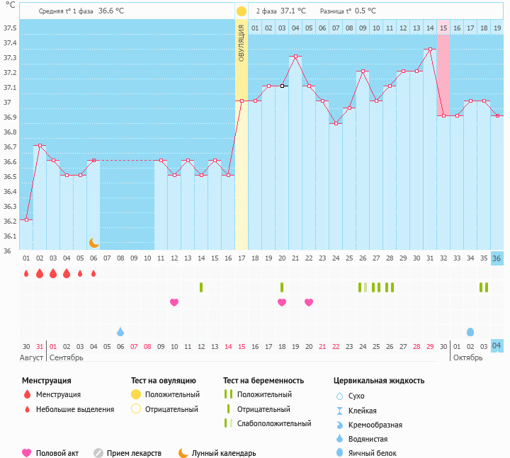Click the 2 фаза 37.1 °C label
The image size is (510, 458).
click(281, 11)
